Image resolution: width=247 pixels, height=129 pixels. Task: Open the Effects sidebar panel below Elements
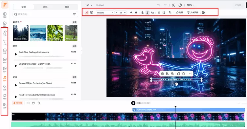pyautogui.click(x=5, y=97)
